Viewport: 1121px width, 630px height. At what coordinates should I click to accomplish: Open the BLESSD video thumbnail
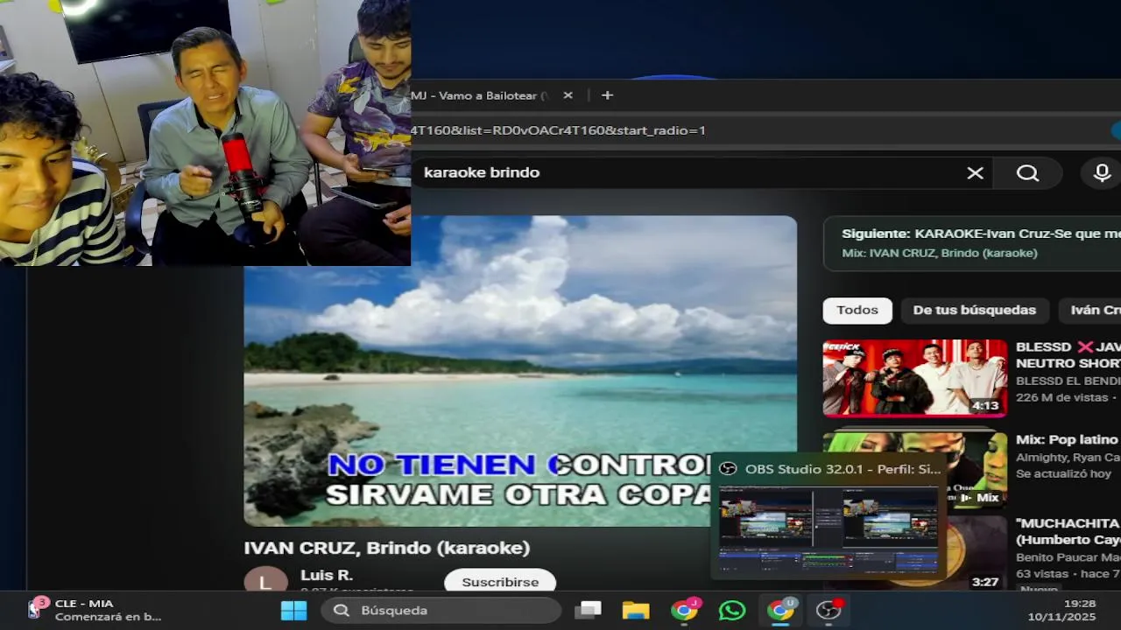click(x=914, y=378)
